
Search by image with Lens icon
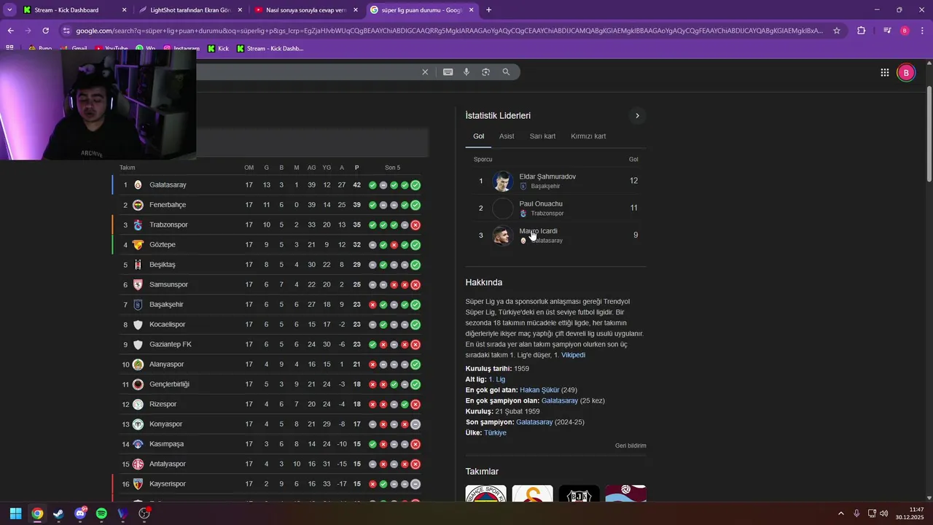tap(485, 72)
